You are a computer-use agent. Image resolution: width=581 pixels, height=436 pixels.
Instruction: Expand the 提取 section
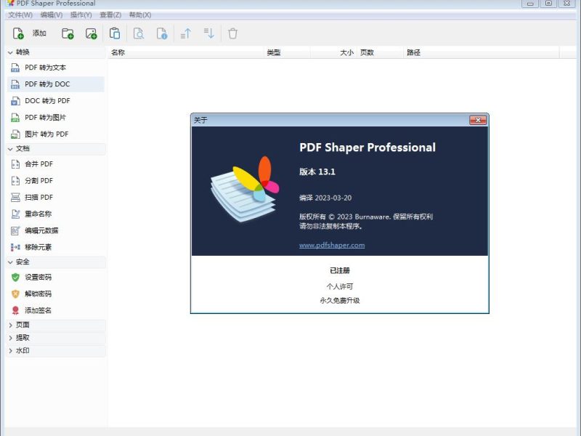click(10, 338)
